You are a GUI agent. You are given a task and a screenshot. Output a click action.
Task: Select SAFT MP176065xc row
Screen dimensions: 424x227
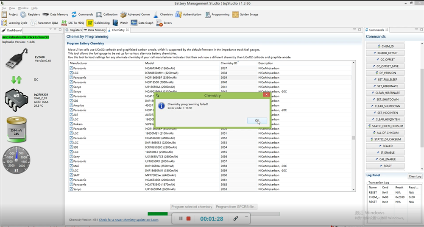pos(210,175)
